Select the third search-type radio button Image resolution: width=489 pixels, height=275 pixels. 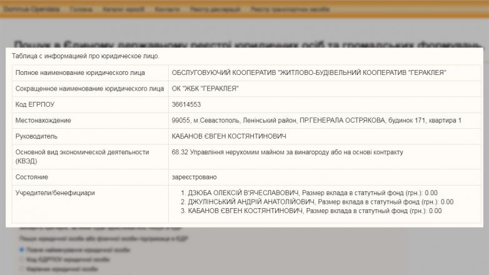[x=23, y=269]
